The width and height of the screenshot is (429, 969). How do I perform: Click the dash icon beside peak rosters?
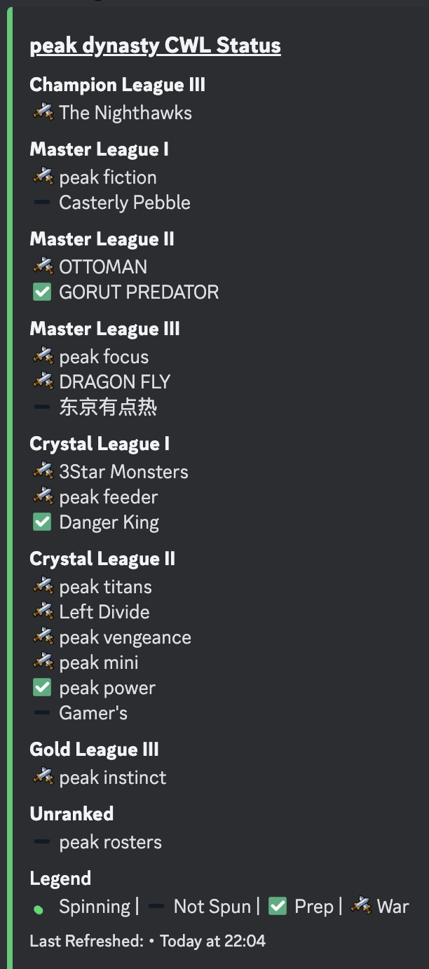point(42,842)
